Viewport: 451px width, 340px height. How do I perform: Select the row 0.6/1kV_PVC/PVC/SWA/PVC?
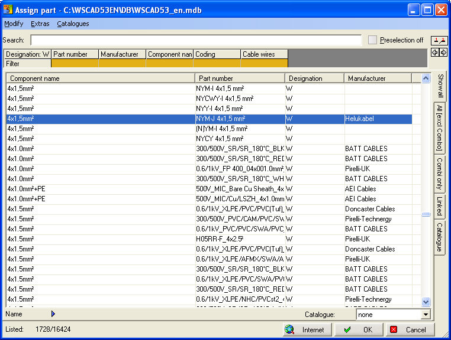(209, 229)
